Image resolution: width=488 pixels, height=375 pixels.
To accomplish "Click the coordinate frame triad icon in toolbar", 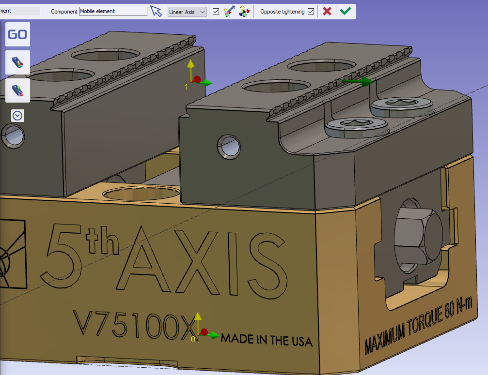I will coord(244,12).
